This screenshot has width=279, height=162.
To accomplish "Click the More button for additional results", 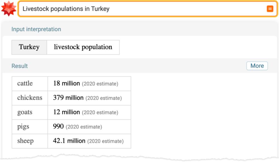I will click(257, 66).
